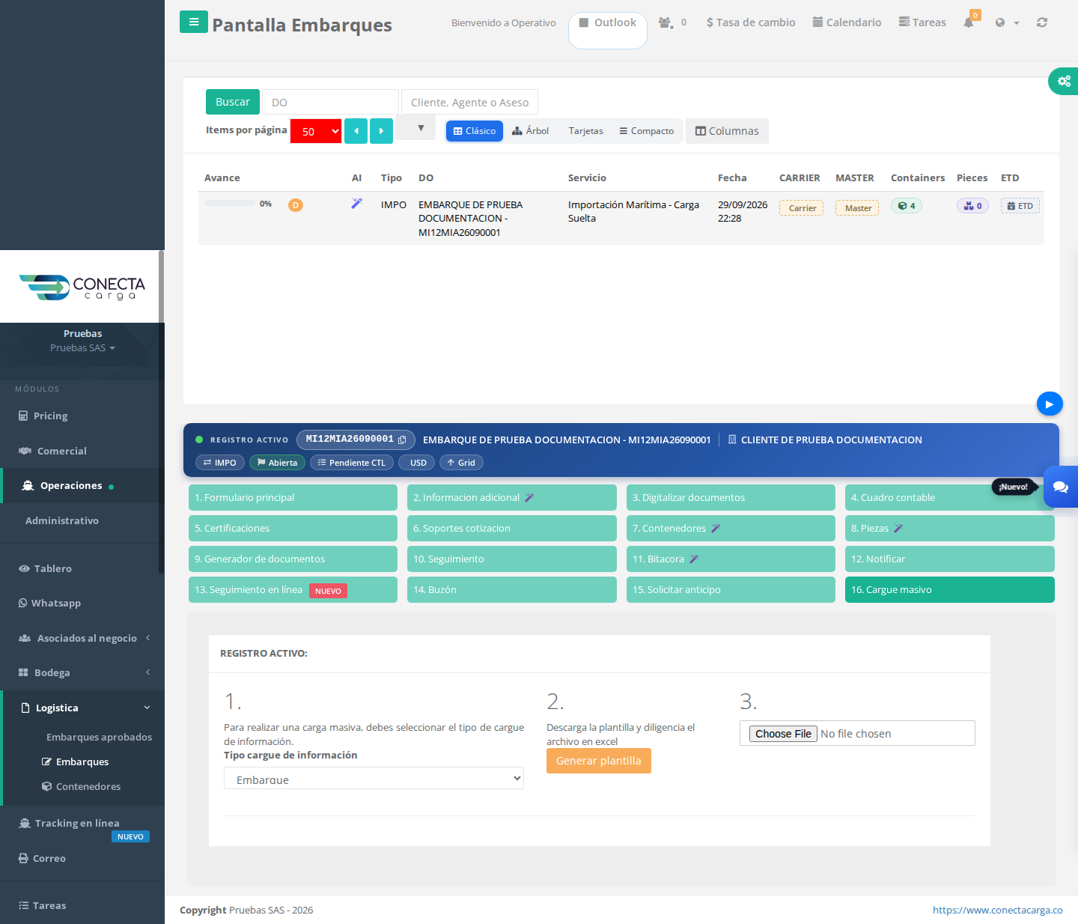Click the Containers count badge showing 4
The height and width of the screenshot is (924, 1078).
[x=907, y=206]
